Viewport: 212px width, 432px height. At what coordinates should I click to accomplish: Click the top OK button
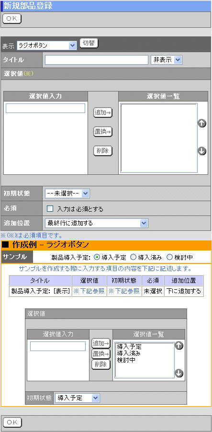pos(12,19)
